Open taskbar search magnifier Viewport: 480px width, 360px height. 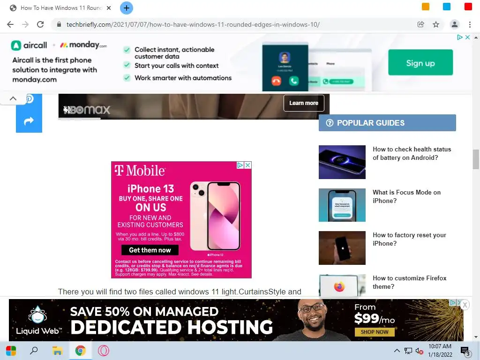(x=34, y=350)
